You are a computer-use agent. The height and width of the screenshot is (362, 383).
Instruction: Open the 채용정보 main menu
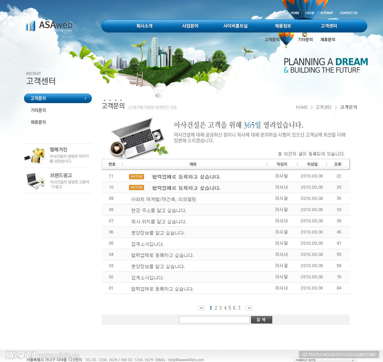[283, 26]
